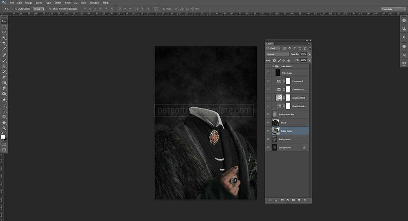The height and width of the screenshot is (221, 408).
Task: Enable the Auto-Select checkbox
Action: click(16, 9)
